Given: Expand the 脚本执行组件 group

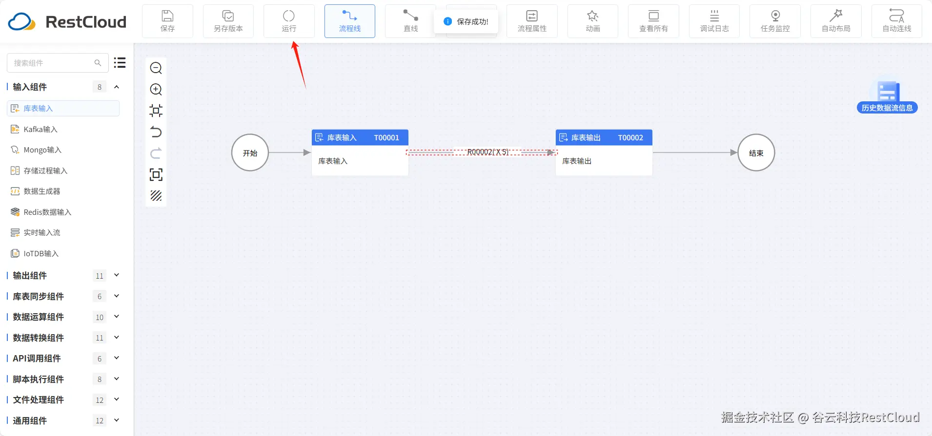Looking at the screenshot, I should (x=117, y=379).
